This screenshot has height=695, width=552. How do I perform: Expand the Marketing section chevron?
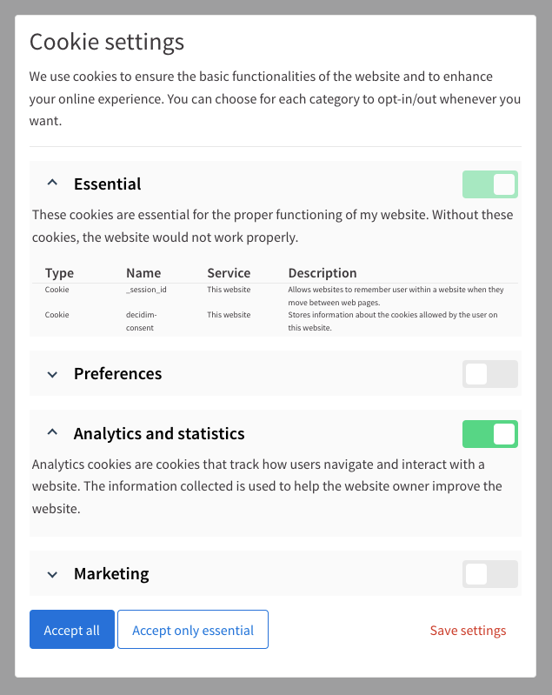point(52,574)
